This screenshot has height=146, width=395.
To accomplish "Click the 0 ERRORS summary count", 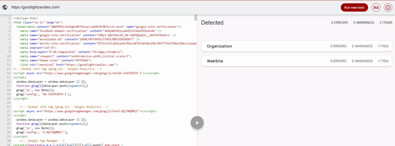I will (x=339, y=23).
